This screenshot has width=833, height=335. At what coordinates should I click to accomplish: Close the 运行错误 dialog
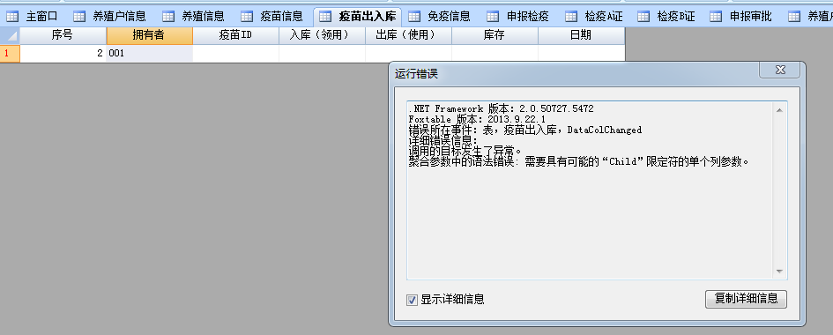780,70
